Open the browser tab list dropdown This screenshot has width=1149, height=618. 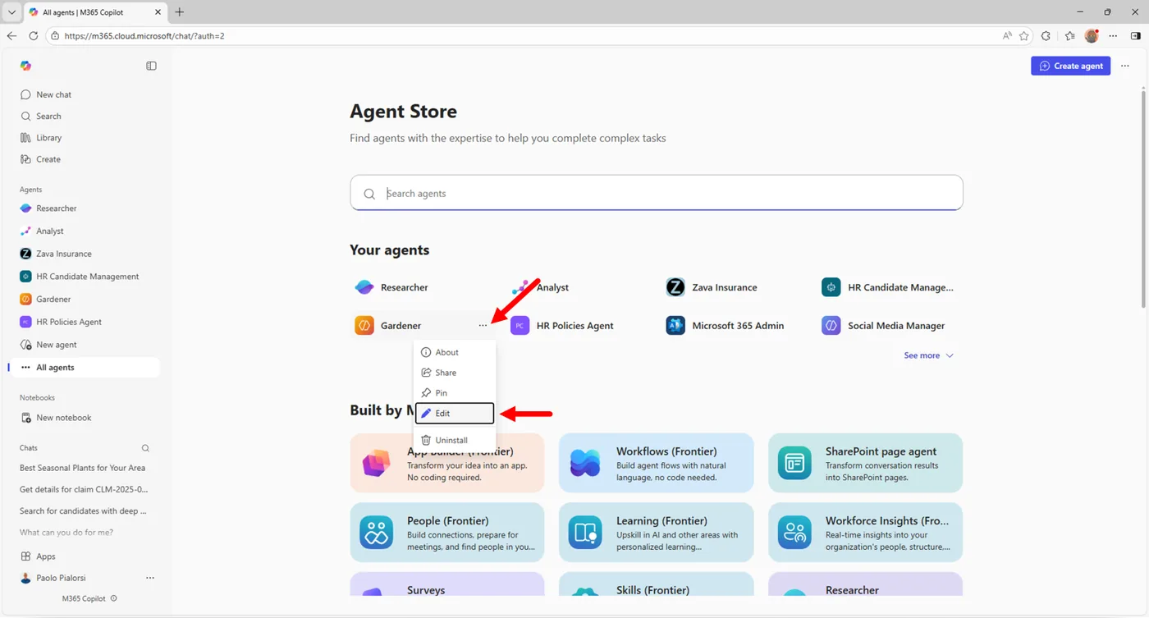11,12
